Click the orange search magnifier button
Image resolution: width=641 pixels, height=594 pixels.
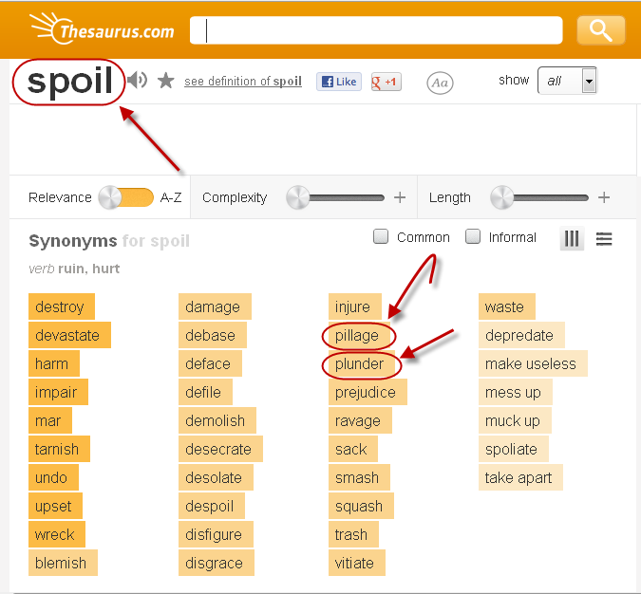click(600, 30)
